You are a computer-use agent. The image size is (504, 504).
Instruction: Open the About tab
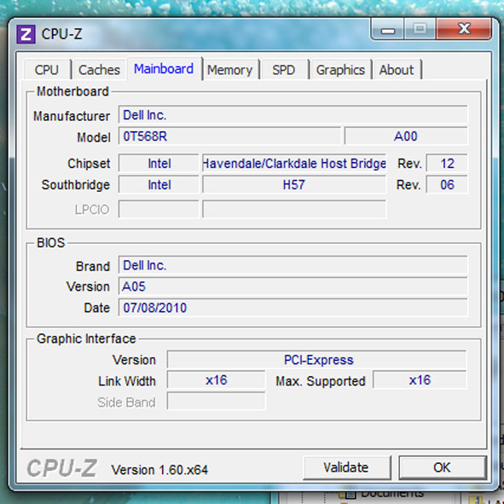pos(397,69)
